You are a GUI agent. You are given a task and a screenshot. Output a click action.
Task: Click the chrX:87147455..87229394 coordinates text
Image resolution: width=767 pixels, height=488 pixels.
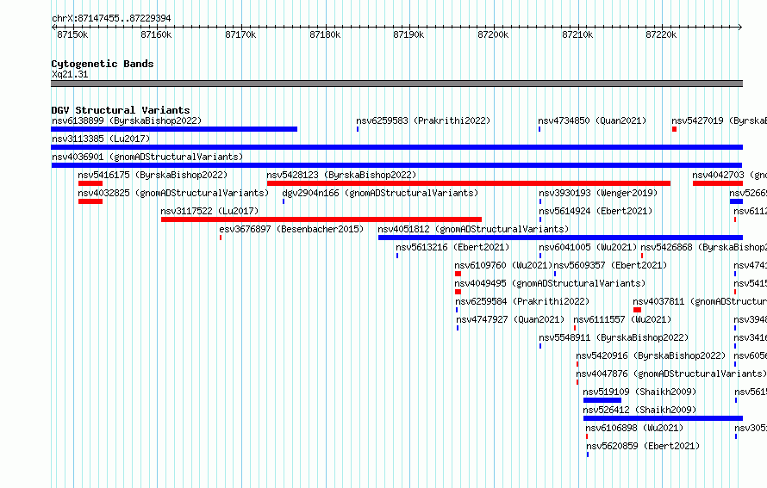pos(111,19)
